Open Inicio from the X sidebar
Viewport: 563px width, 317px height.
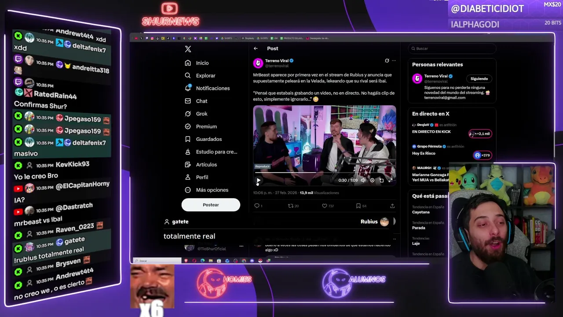197,63
